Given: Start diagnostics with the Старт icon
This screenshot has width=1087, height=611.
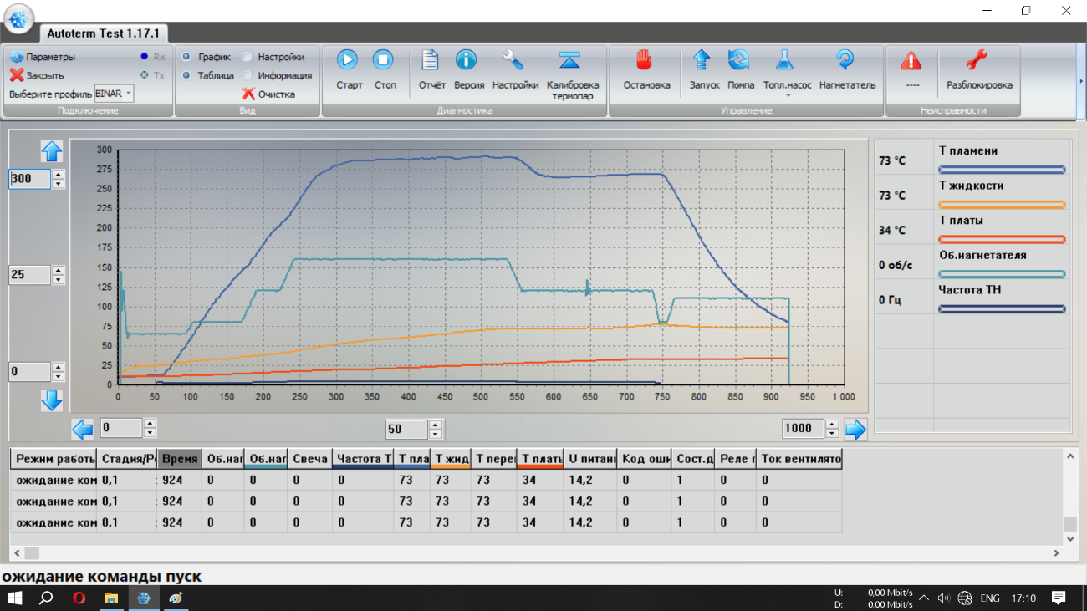Looking at the screenshot, I should point(348,59).
